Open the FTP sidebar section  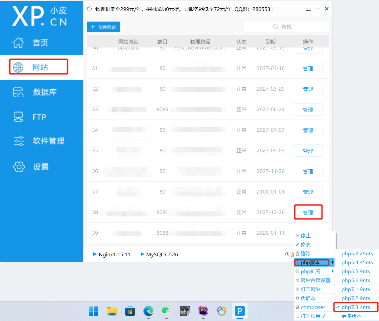point(39,117)
